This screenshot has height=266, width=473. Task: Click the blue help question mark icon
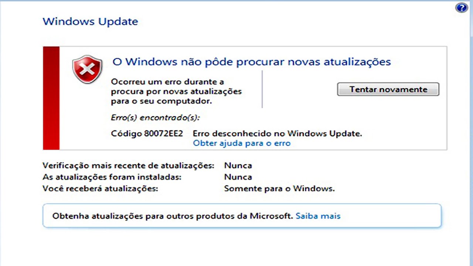[461, 8]
